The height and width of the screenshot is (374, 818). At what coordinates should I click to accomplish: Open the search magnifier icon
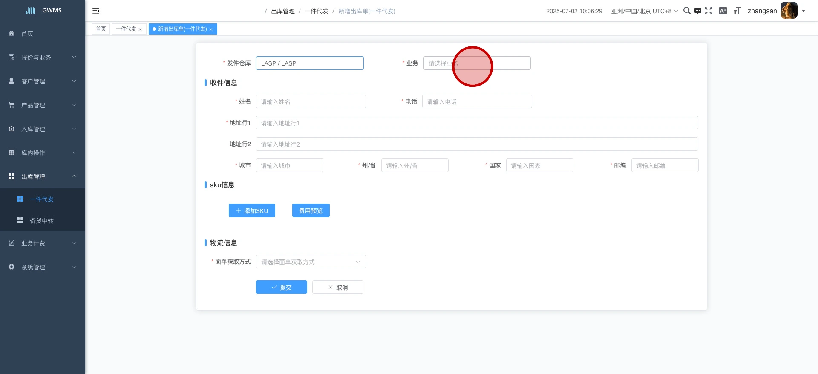[687, 11]
